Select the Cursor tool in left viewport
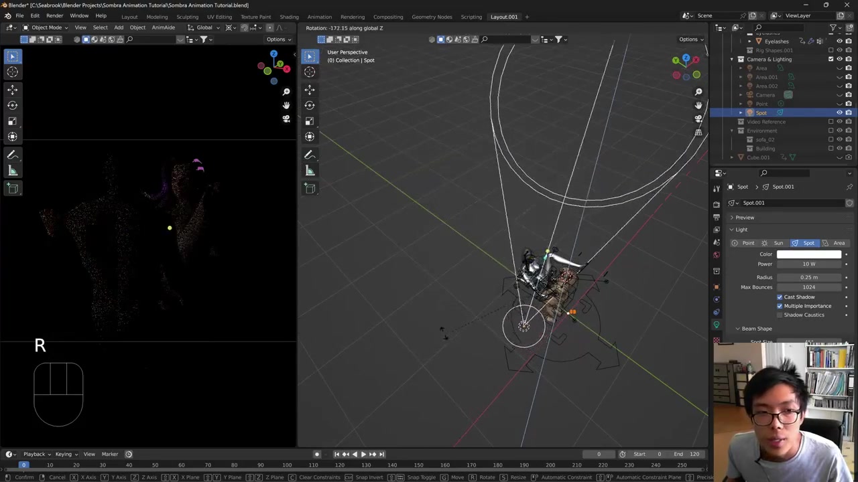 12,72
